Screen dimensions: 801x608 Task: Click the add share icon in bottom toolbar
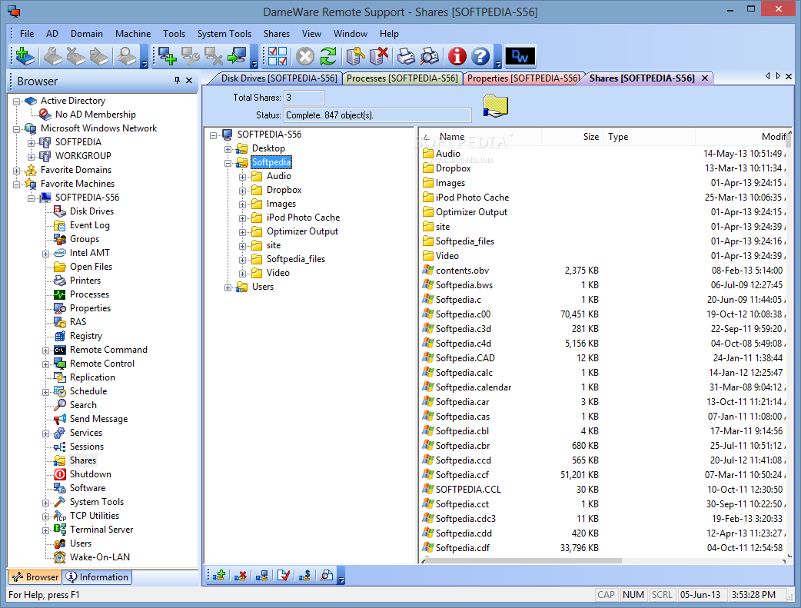[x=220, y=576]
